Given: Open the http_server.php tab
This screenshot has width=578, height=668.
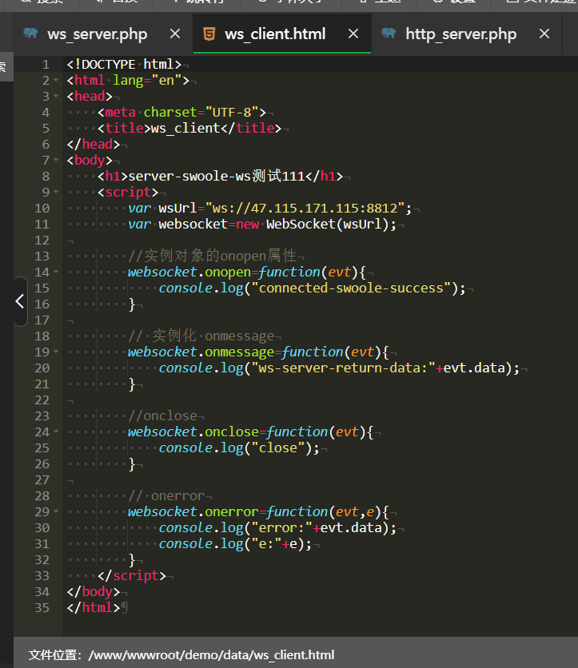Looking at the screenshot, I should [460, 34].
